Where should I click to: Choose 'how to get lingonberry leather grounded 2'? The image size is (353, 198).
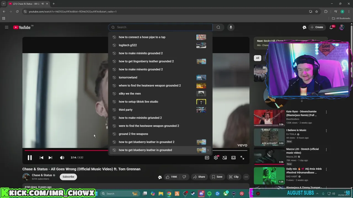click(160, 61)
